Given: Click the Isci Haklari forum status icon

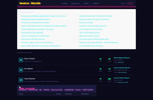Looking at the screenshot, I should pyautogui.click(x=21, y=70).
